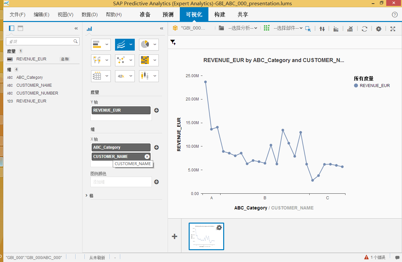Click the sort up-down arrows icon
The image size is (402, 262).
[322, 29]
